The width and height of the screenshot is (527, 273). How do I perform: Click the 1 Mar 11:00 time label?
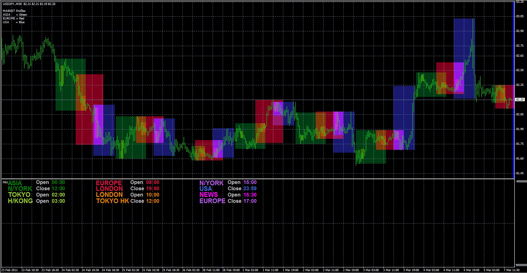pos(270,270)
